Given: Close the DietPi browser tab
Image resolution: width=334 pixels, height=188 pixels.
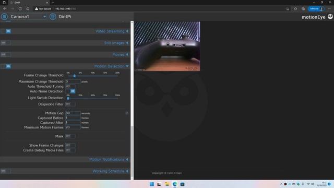Looking at the screenshot, I should 47,3.
